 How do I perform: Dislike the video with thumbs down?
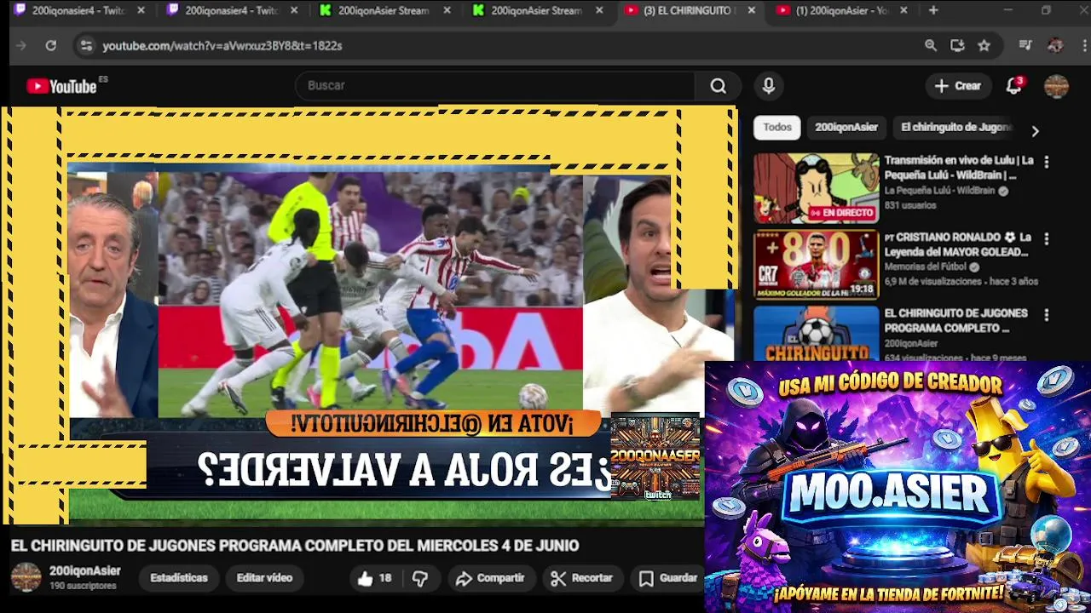(x=420, y=578)
